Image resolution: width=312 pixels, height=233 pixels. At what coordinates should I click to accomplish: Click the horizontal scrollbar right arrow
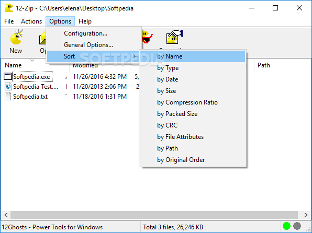306,215
